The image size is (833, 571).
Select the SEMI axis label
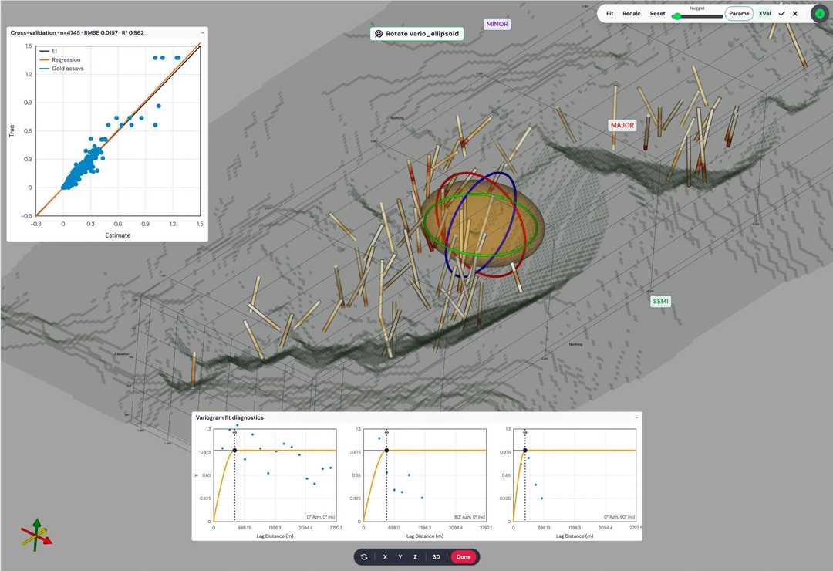(660, 302)
